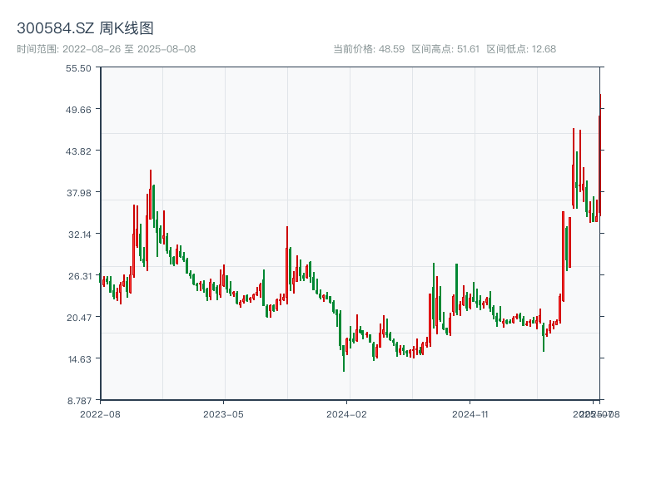Click the y-axis value 43.82

point(78,151)
